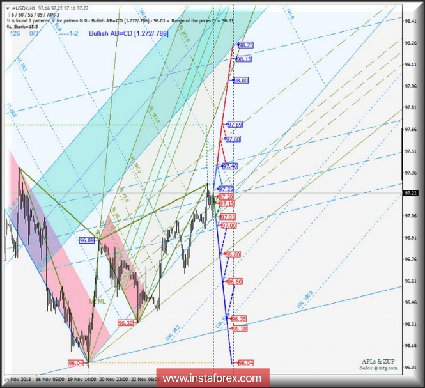Click the 16 Nov 05:00 time axis label
Image resolution: width=425 pixels, height=388 pixels.
(x=50, y=379)
